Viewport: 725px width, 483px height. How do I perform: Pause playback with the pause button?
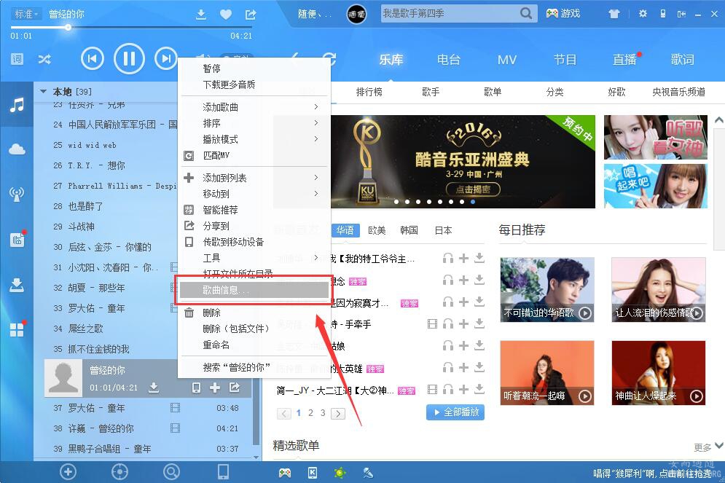click(129, 59)
